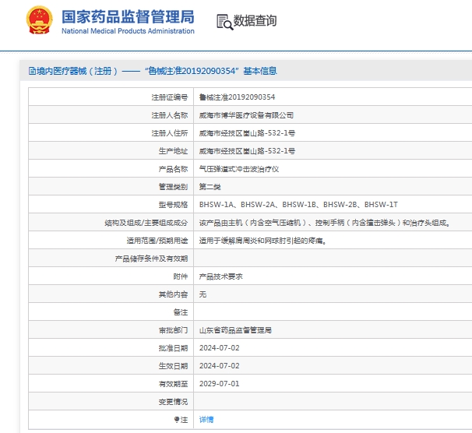Screen dimensions: 472x433
Task: Click the 生效日期 value 2024-07-02
Action: pyautogui.click(x=219, y=366)
